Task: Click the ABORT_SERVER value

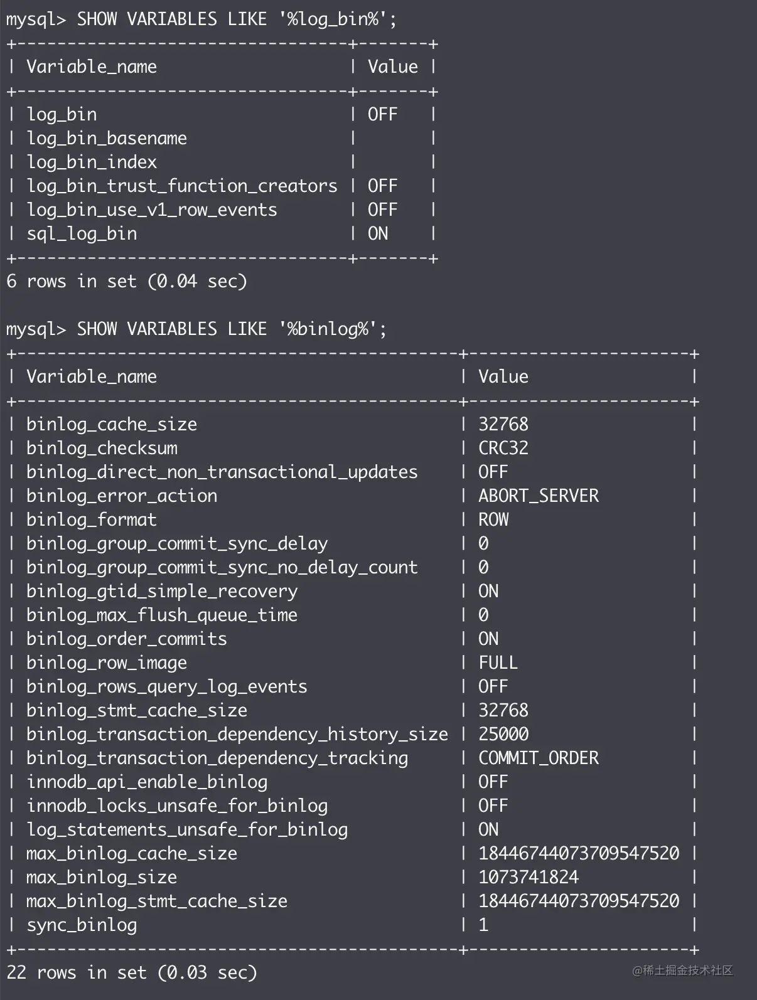Action: click(x=539, y=496)
